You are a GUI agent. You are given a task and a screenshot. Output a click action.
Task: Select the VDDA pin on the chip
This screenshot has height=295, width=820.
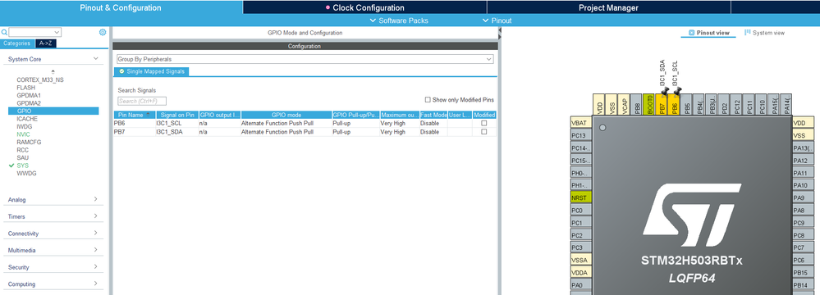580,273
